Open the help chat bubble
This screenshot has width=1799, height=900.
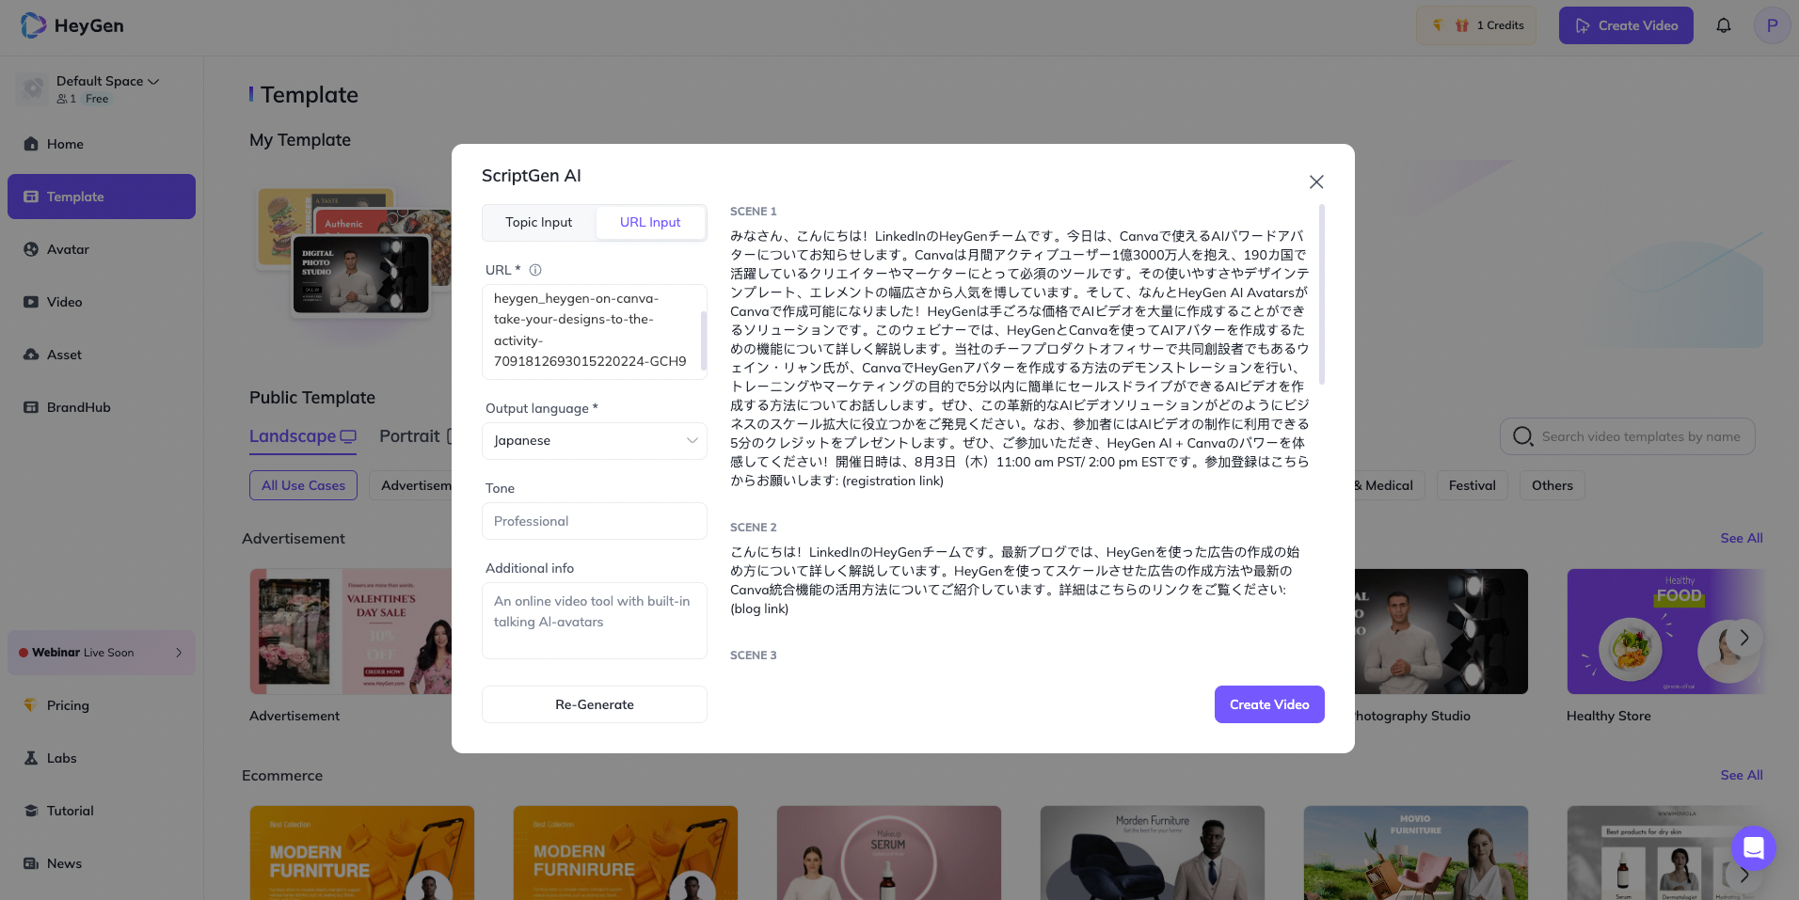click(x=1754, y=848)
